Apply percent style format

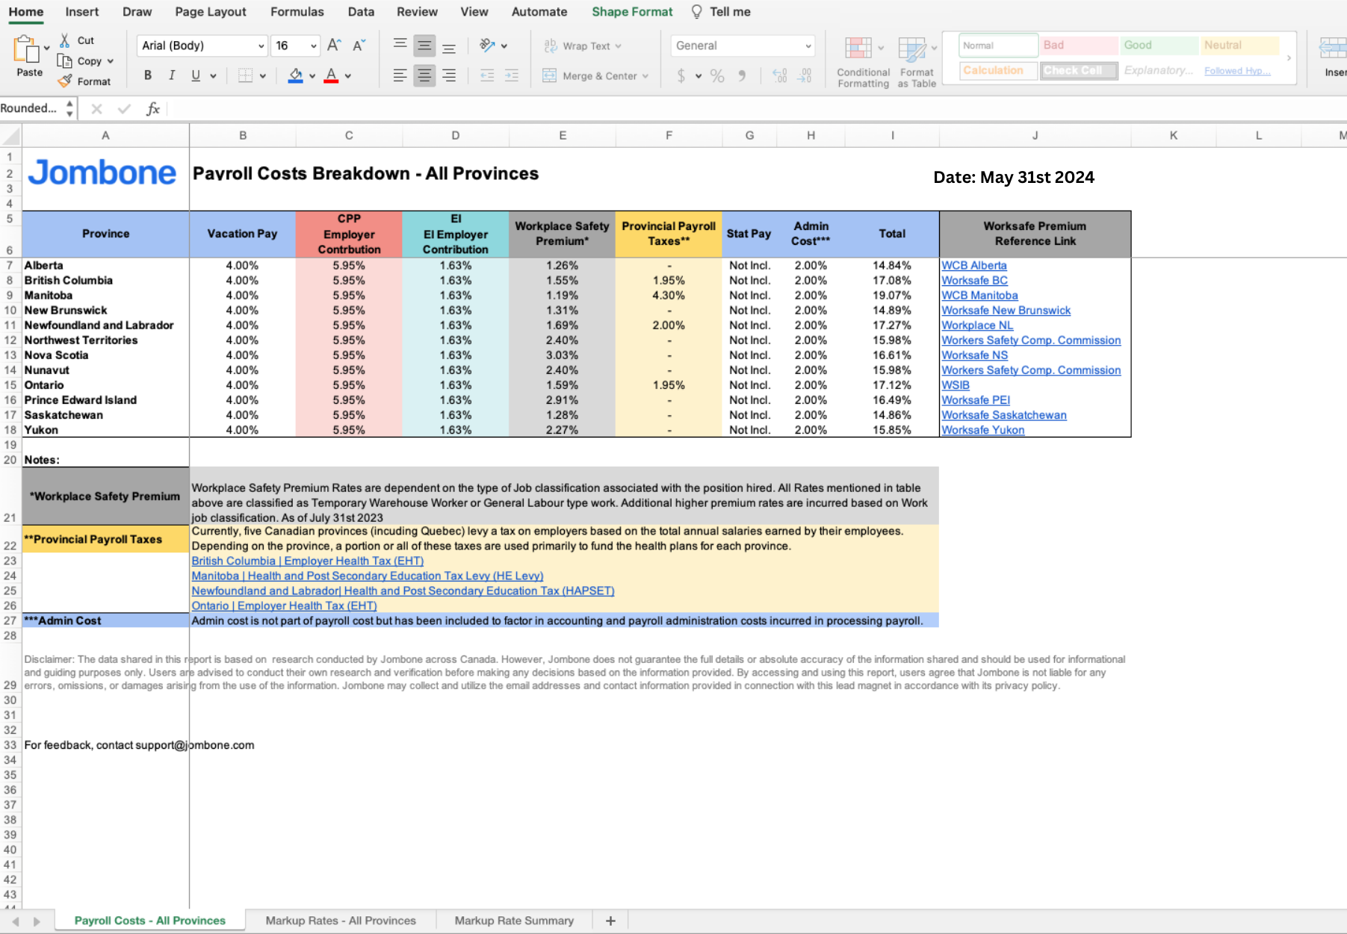point(717,75)
